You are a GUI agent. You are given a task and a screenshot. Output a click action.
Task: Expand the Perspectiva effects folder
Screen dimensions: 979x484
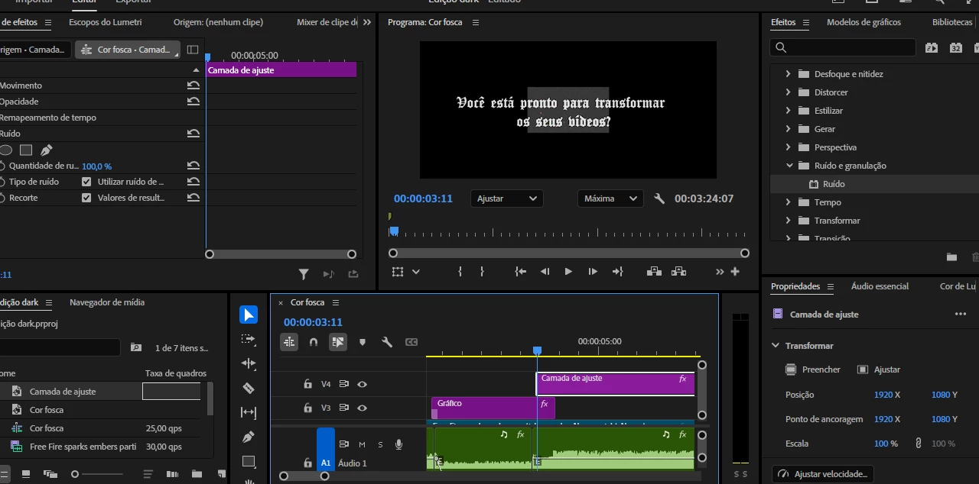point(789,147)
